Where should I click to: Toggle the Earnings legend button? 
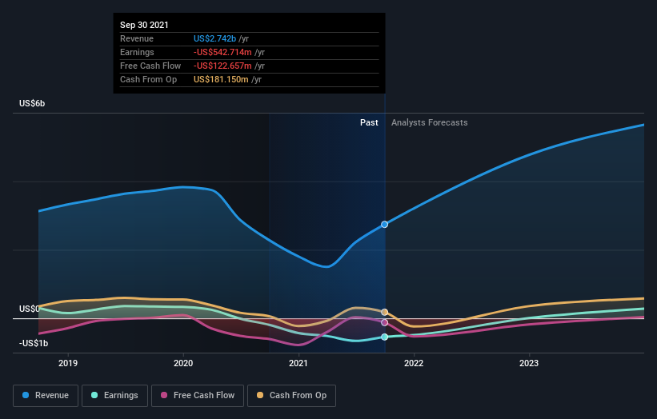click(x=114, y=396)
